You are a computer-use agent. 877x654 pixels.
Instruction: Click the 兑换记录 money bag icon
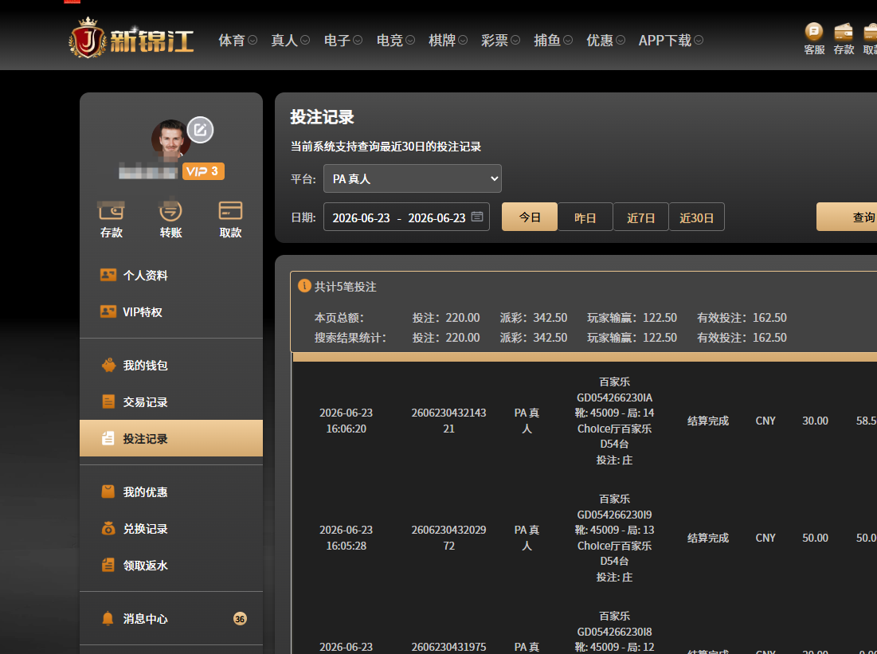point(108,529)
